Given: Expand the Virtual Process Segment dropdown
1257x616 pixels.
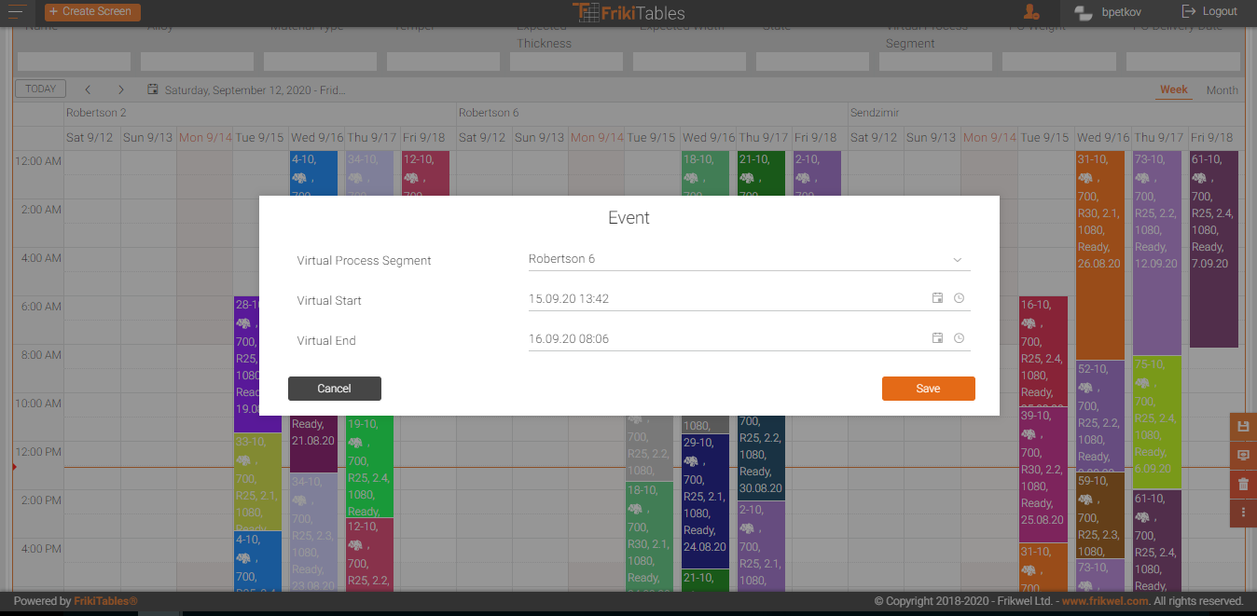Looking at the screenshot, I should click(x=957, y=259).
